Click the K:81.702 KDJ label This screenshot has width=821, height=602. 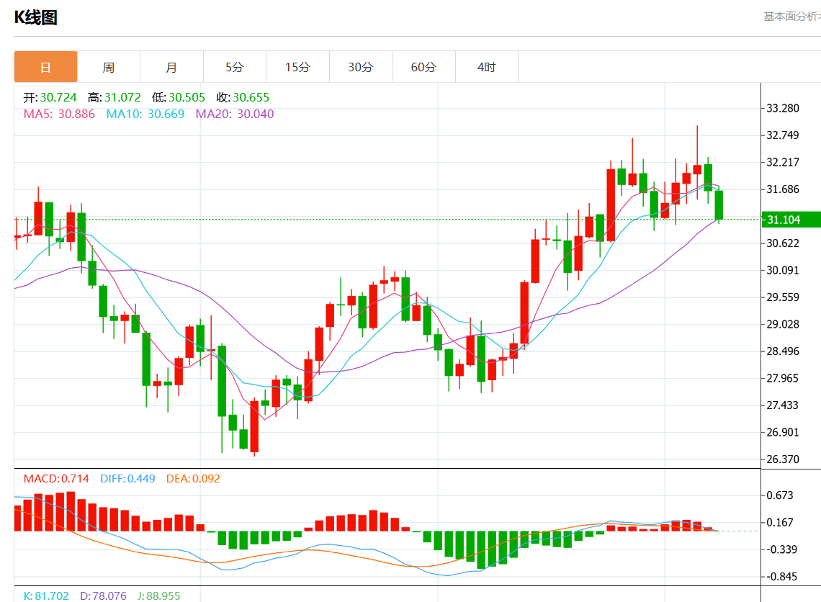click(x=46, y=596)
